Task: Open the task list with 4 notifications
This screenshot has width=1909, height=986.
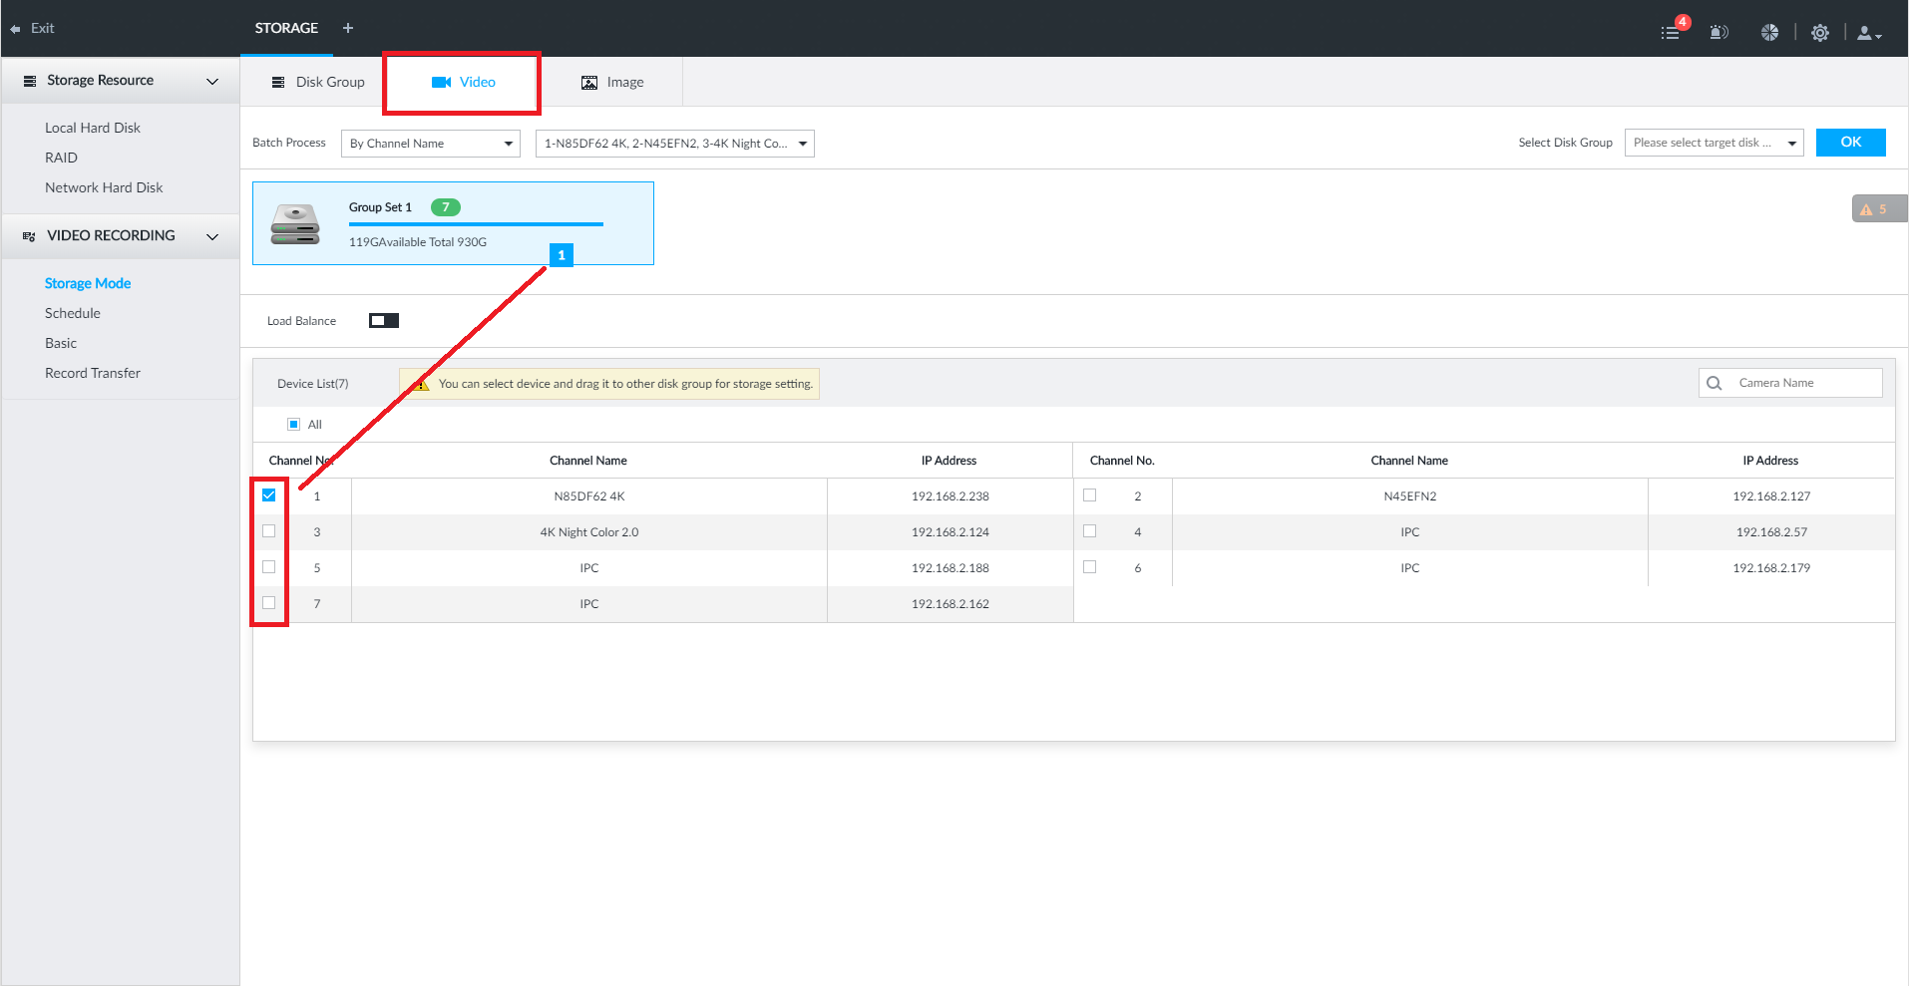Action: pyautogui.click(x=1671, y=32)
